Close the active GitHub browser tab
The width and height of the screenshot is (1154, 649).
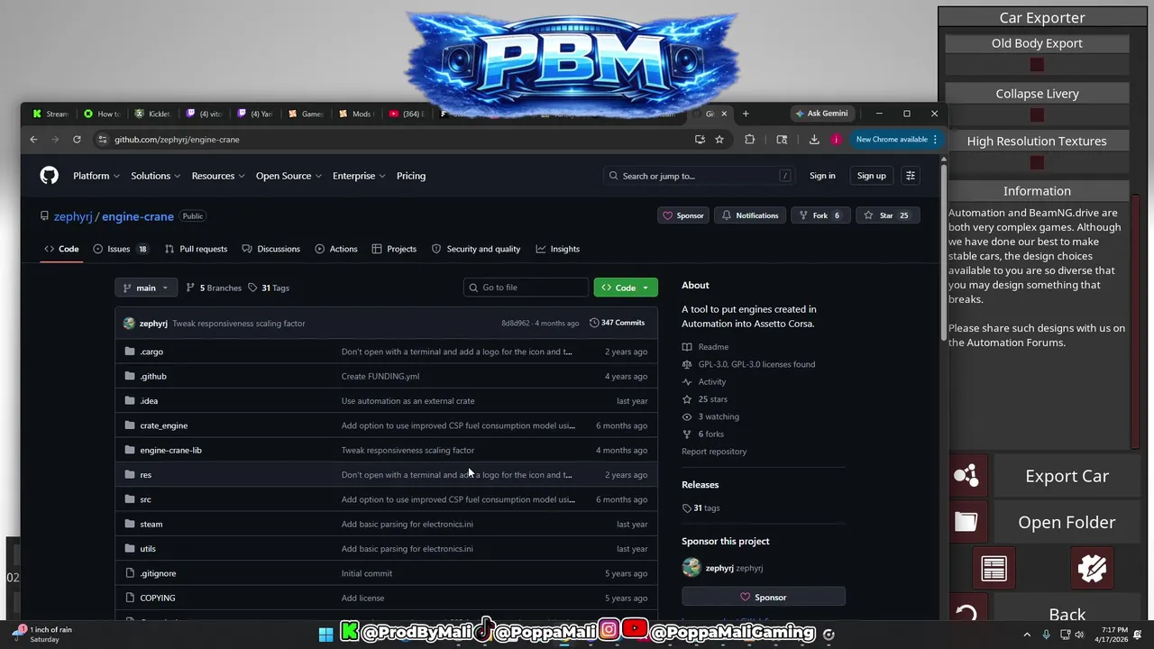pyautogui.click(x=723, y=114)
